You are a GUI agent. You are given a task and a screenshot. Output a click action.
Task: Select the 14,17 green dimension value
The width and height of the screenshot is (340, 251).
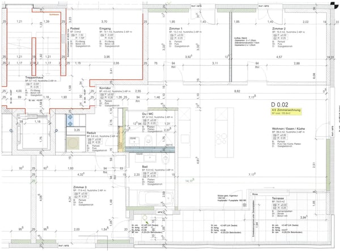point(189,180)
